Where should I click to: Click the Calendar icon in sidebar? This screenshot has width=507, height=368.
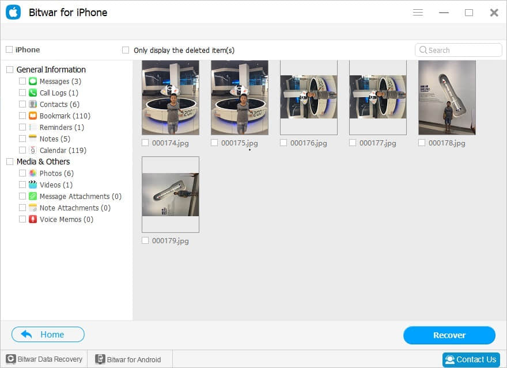click(x=33, y=150)
